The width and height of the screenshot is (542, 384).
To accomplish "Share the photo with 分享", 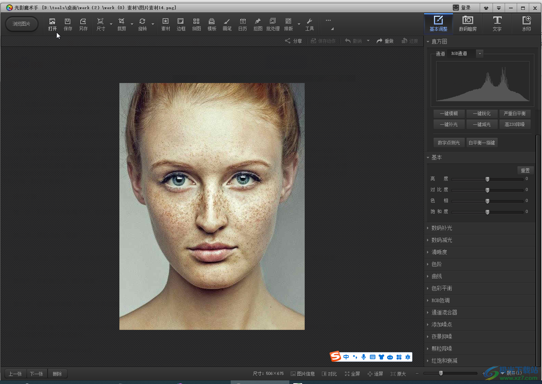I will 294,41.
